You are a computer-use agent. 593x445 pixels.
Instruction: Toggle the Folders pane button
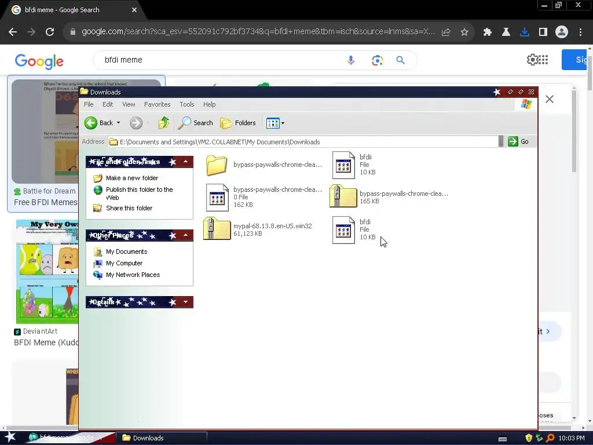click(238, 123)
